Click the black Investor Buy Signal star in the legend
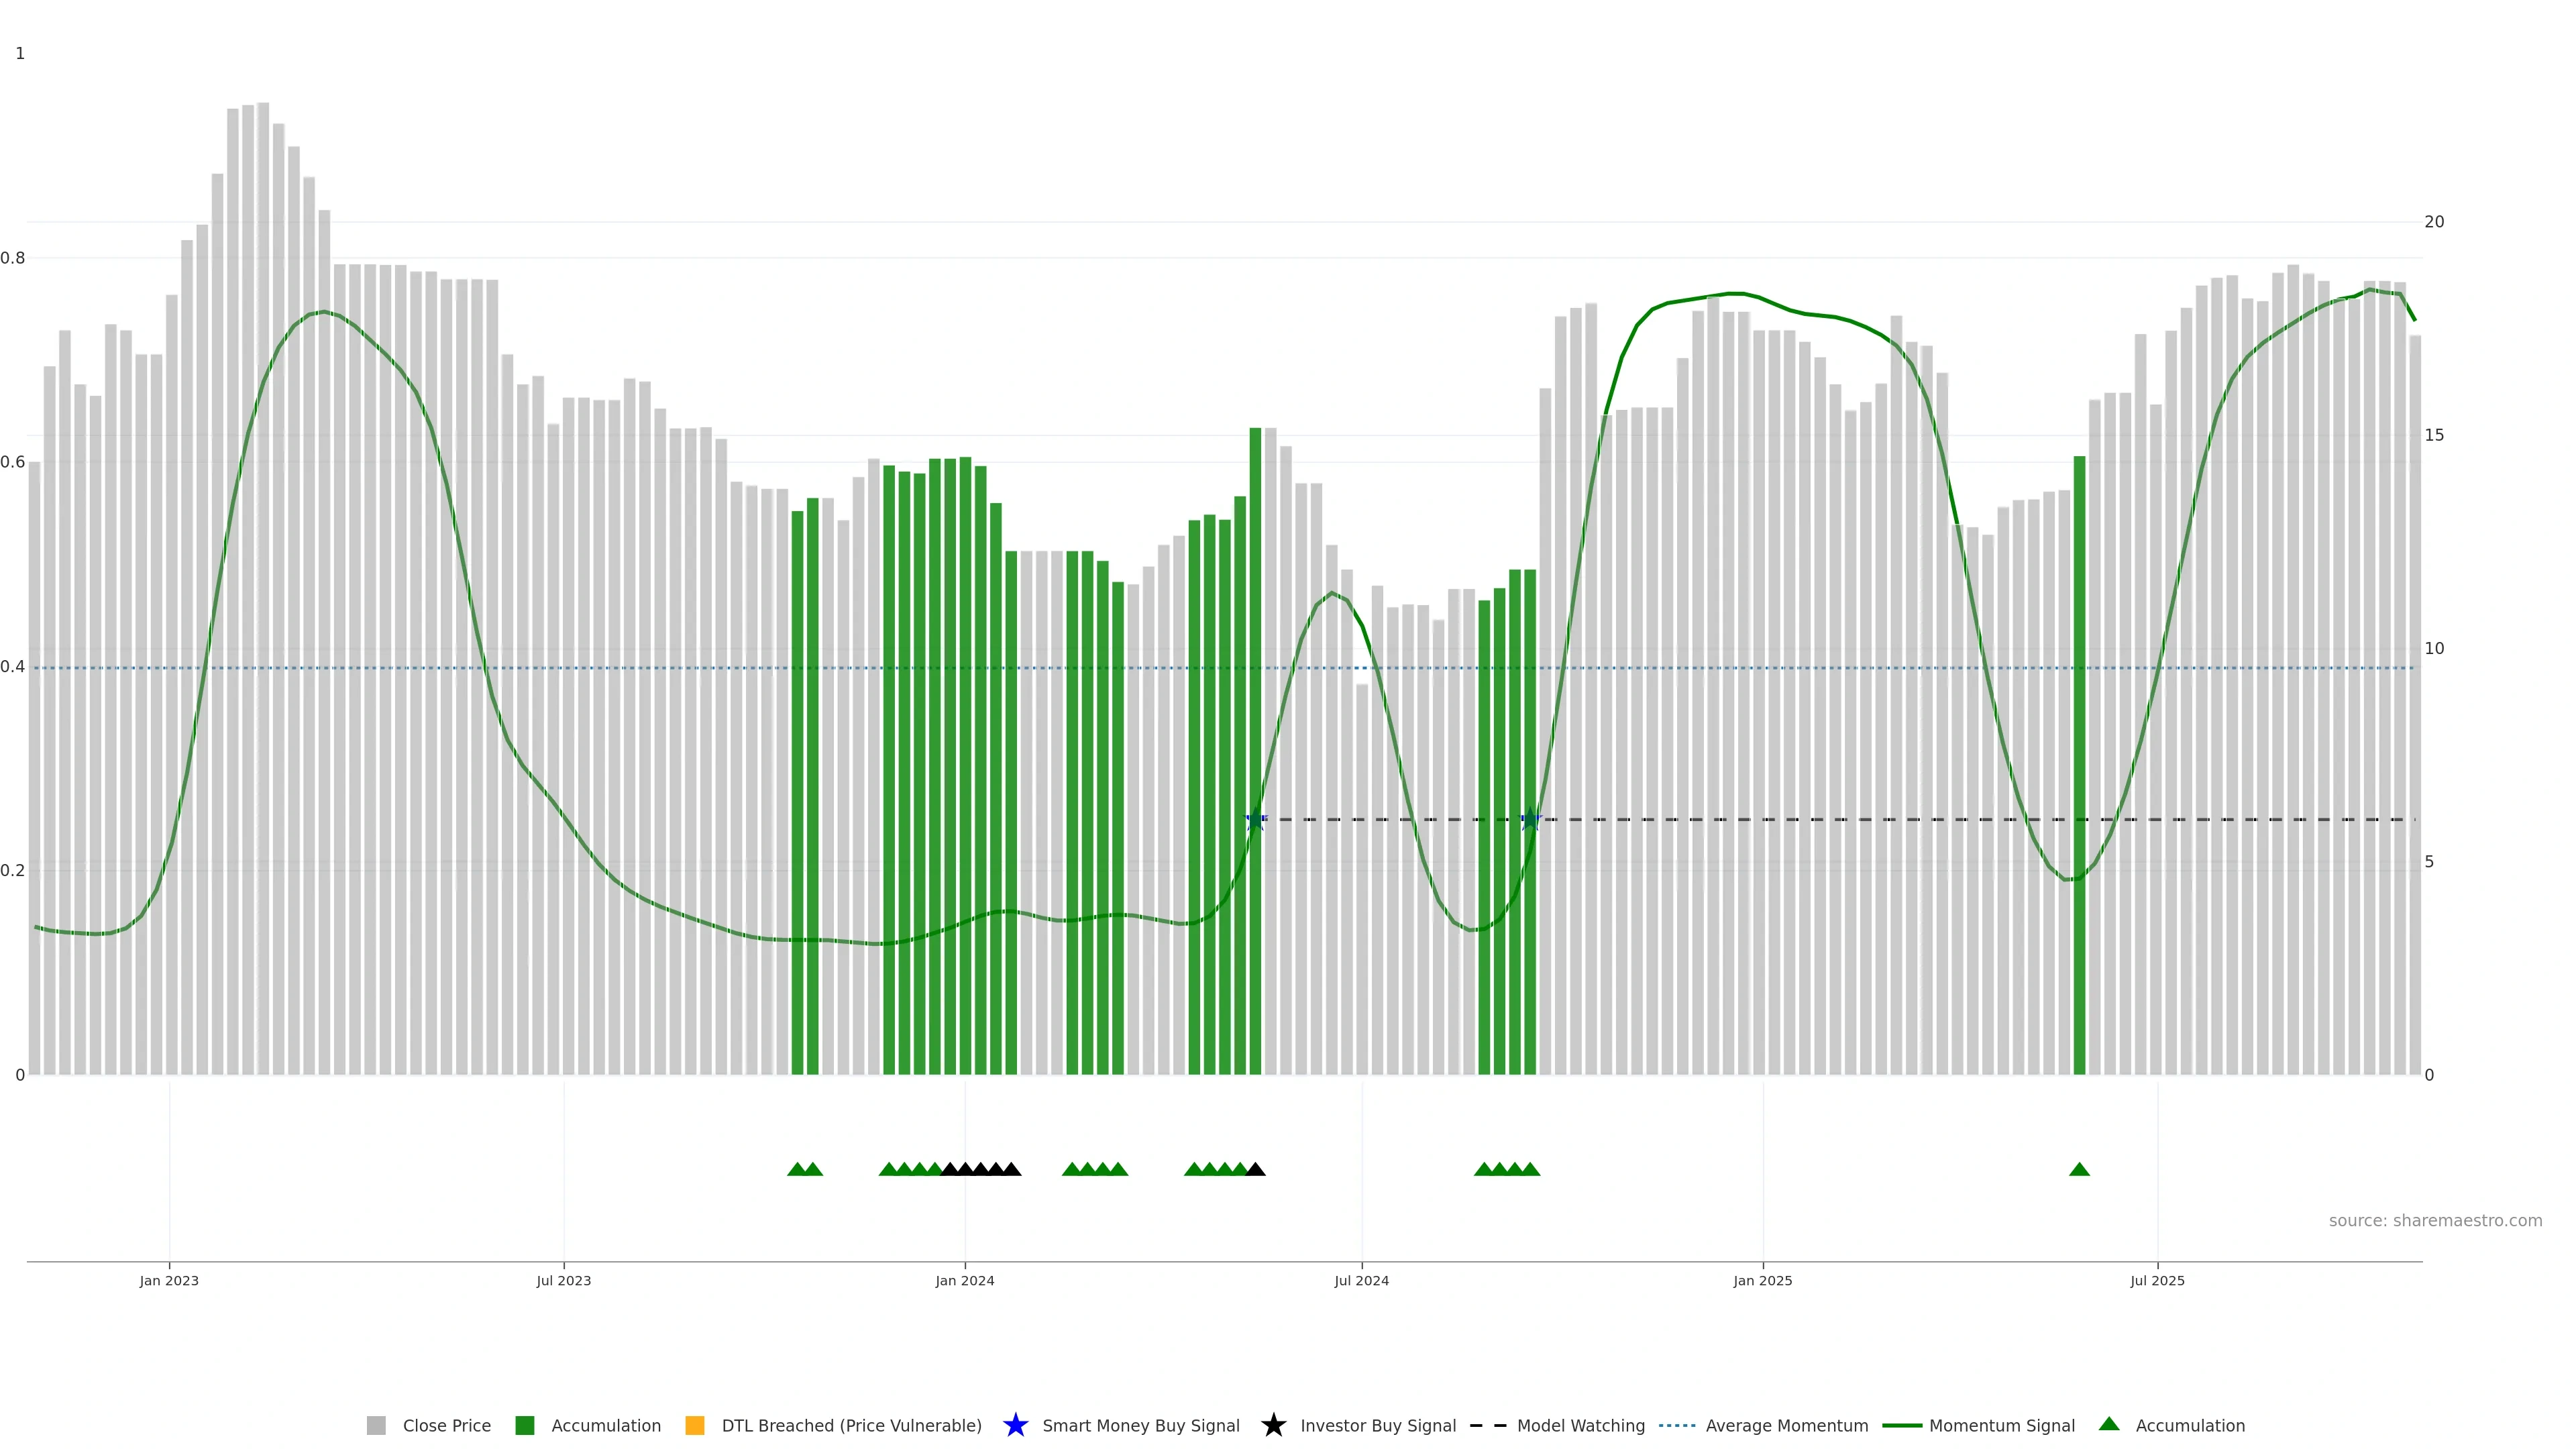2576x1449 pixels. coord(1273,1425)
